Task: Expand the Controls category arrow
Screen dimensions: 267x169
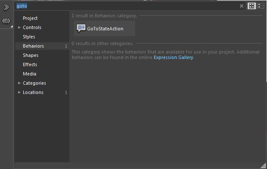Action: pos(19,27)
